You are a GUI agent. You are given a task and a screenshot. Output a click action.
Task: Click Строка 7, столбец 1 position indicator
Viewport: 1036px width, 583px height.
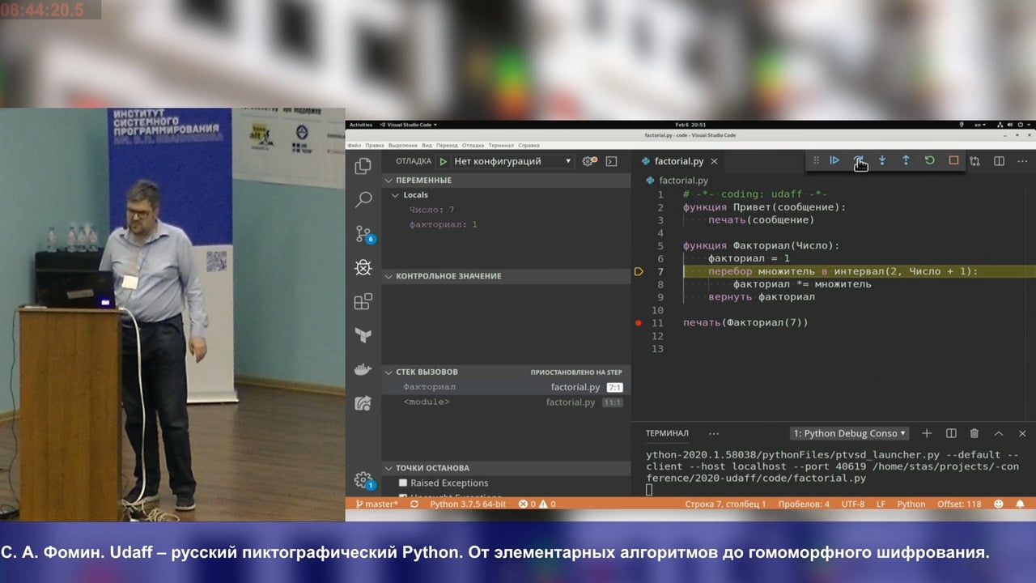pyautogui.click(x=725, y=504)
